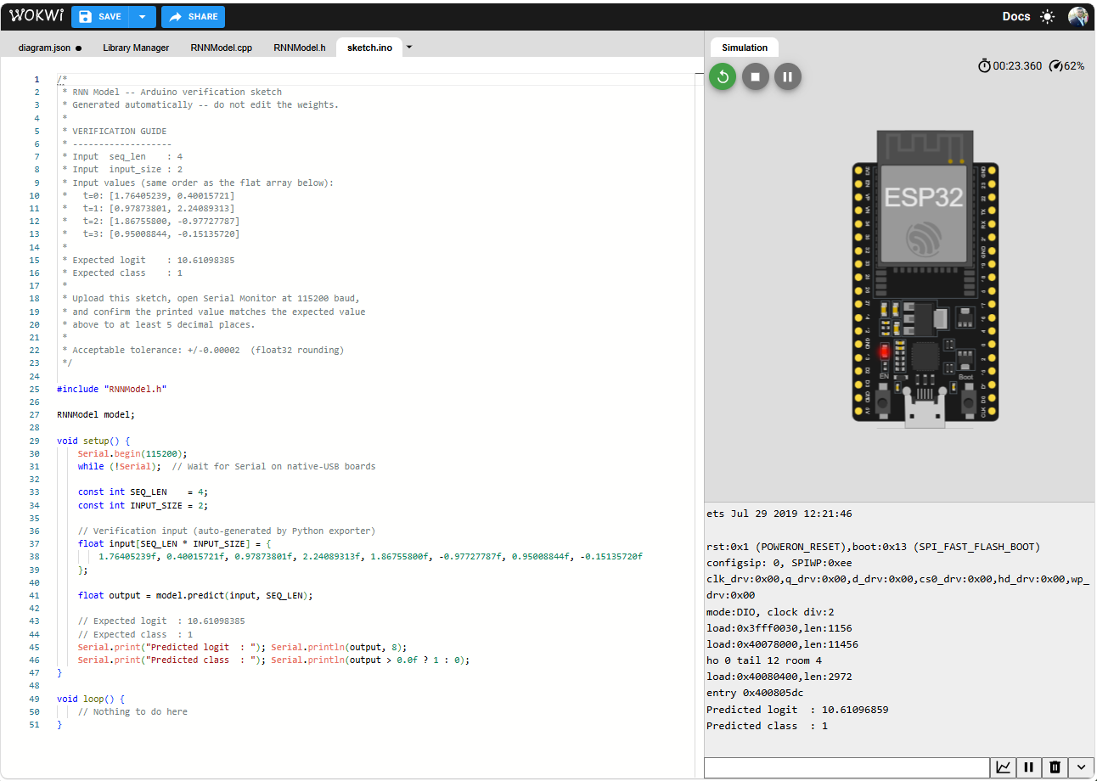This screenshot has height=781, width=1097.
Task: Click the "ets Jul 29 2019 12:21:46" line
Action: point(779,514)
